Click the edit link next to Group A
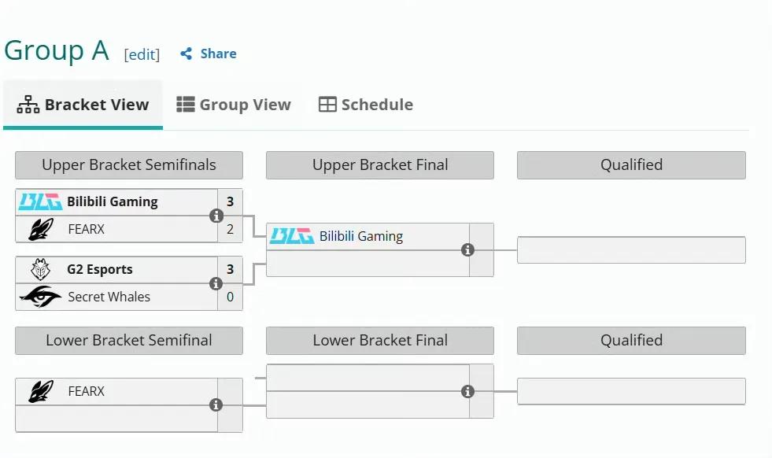This screenshot has height=458, width=772. pyautogui.click(x=142, y=54)
